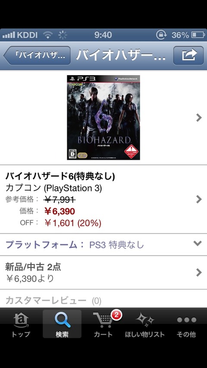
Task: Tap the share icon in header
Action: pyautogui.click(x=188, y=55)
